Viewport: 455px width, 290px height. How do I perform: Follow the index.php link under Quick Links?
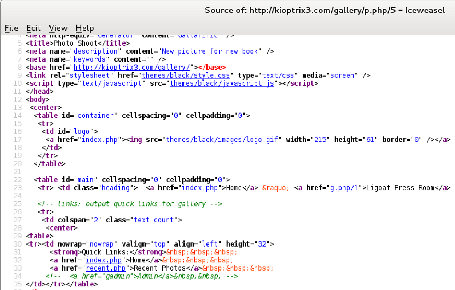point(104,260)
